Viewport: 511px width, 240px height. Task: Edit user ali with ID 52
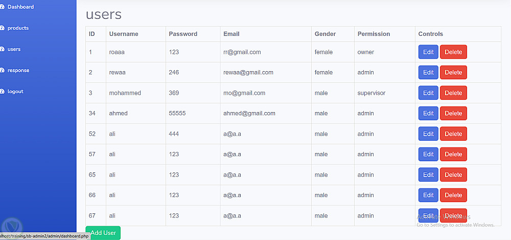pyautogui.click(x=428, y=134)
